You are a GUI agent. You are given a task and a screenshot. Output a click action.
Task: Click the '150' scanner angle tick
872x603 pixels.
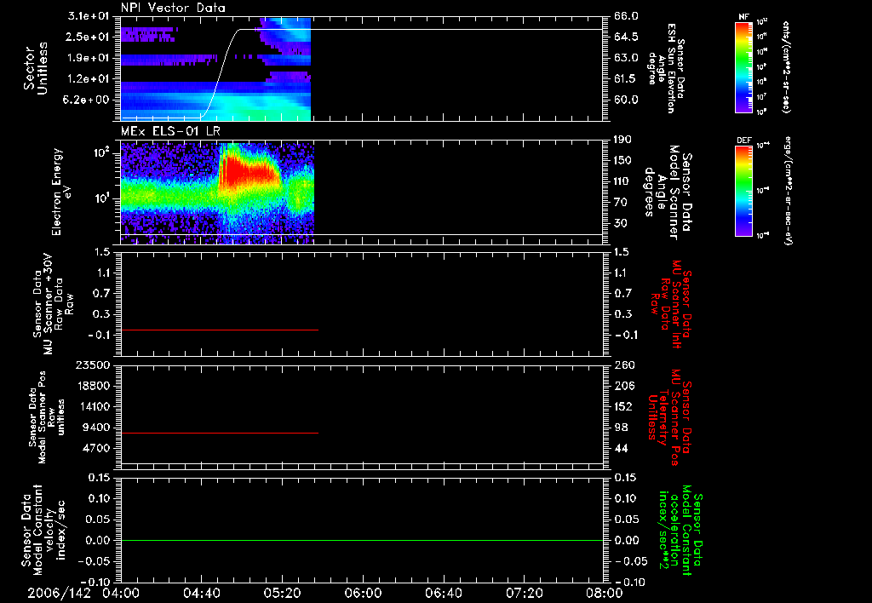(622, 161)
